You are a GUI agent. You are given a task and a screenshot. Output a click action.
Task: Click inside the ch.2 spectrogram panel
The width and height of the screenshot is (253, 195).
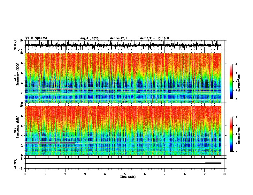click(x=123, y=131)
